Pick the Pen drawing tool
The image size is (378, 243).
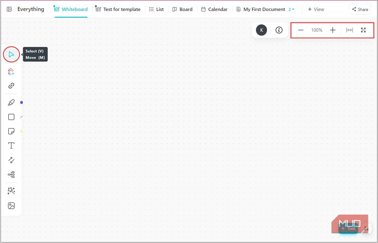pos(11,102)
